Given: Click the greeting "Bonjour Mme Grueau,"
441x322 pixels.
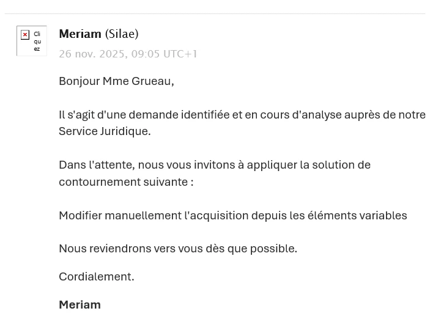Looking at the screenshot, I should [x=116, y=81].
